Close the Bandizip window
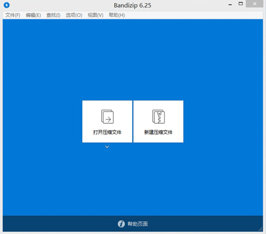The height and width of the screenshot is (234, 266). (x=256, y=4)
